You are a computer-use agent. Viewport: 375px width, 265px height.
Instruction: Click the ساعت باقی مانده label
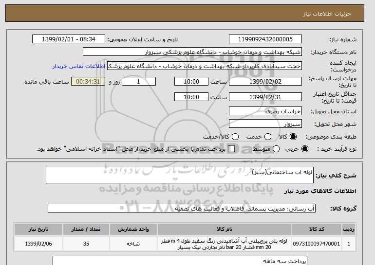(47, 82)
